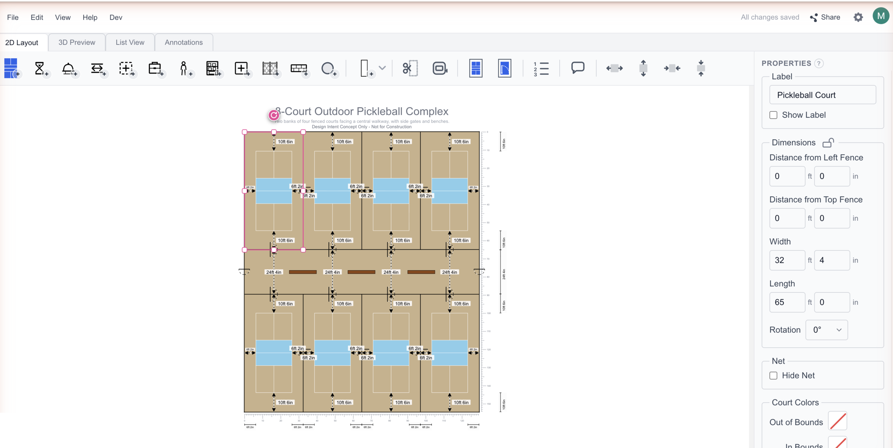
Task: Enable the Show Label checkbox
Action: tap(773, 115)
